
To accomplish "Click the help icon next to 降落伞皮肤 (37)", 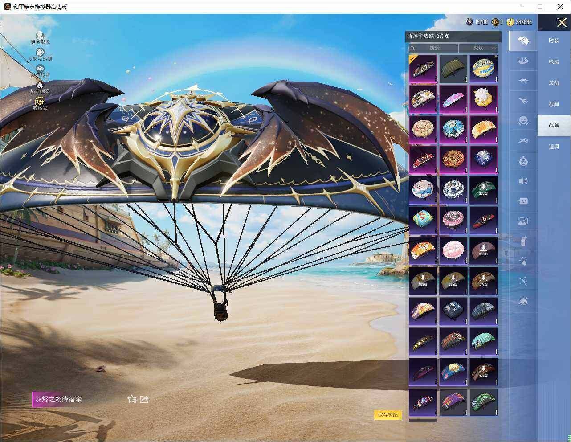I will (x=447, y=36).
